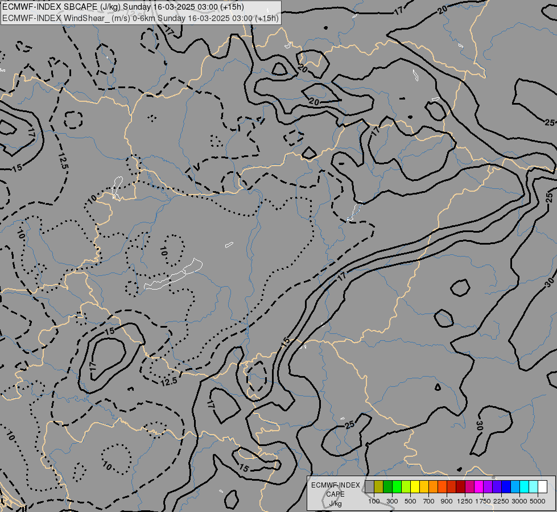
Task: Click the WindShear_ (m/s) 0-6km title line
Action: (141, 18)
